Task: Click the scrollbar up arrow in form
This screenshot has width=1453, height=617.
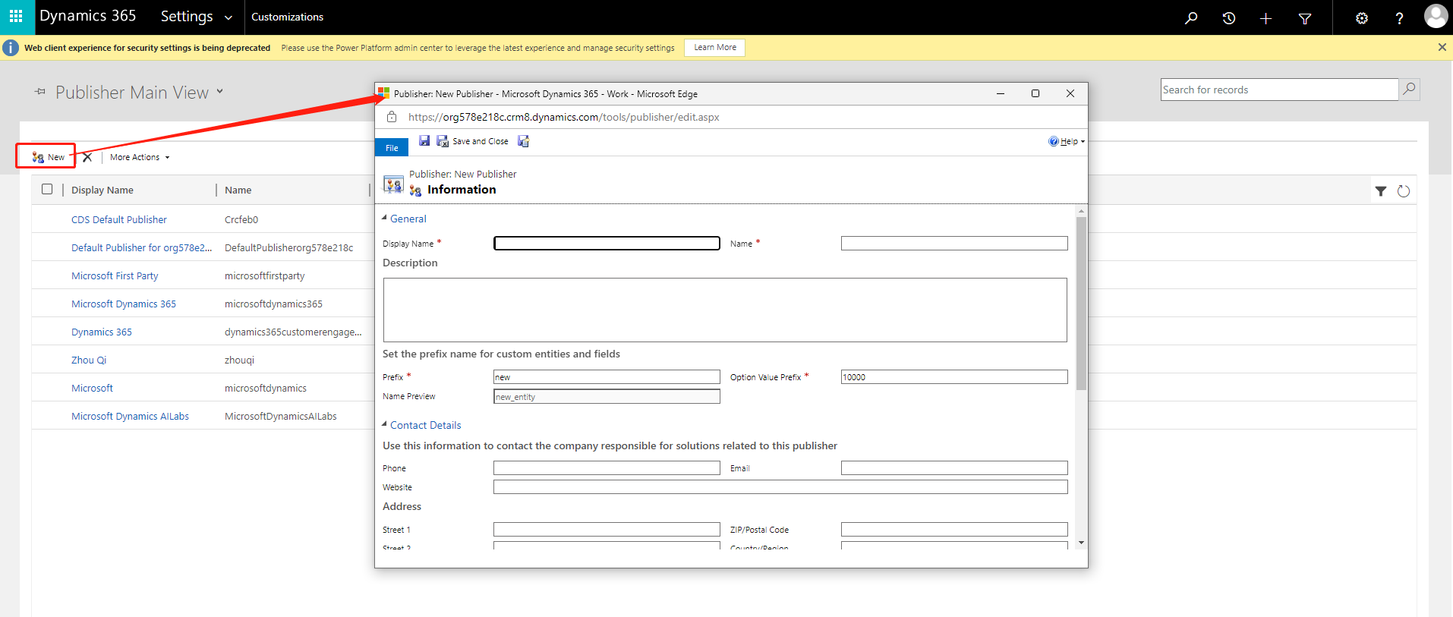Action: pyautogui.click(x=1081, y=210)
